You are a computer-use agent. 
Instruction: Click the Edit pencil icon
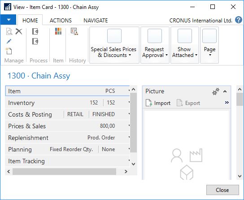9,41
